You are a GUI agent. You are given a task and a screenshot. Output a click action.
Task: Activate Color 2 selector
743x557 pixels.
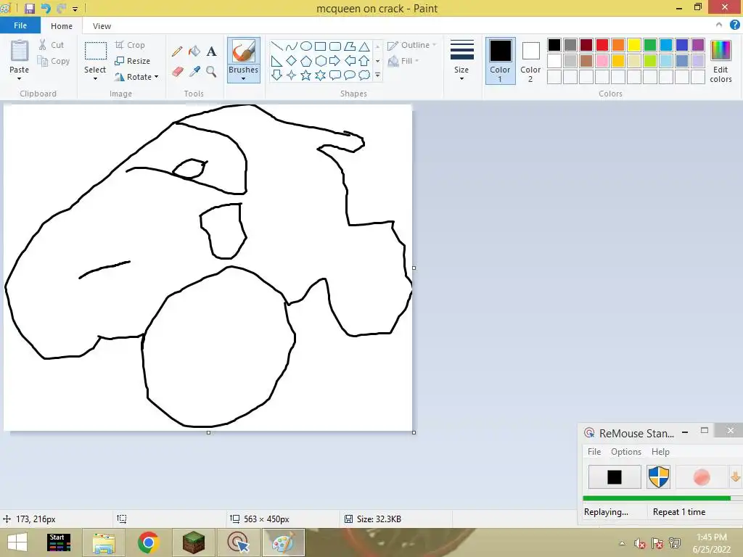pyautogui.click(x=530, y=61)
